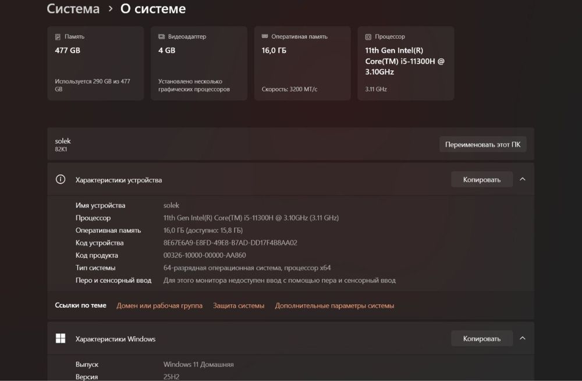Go back to Система breadcrumb
Viewport: 582px width, 381px height.
(x=73, y=9)
